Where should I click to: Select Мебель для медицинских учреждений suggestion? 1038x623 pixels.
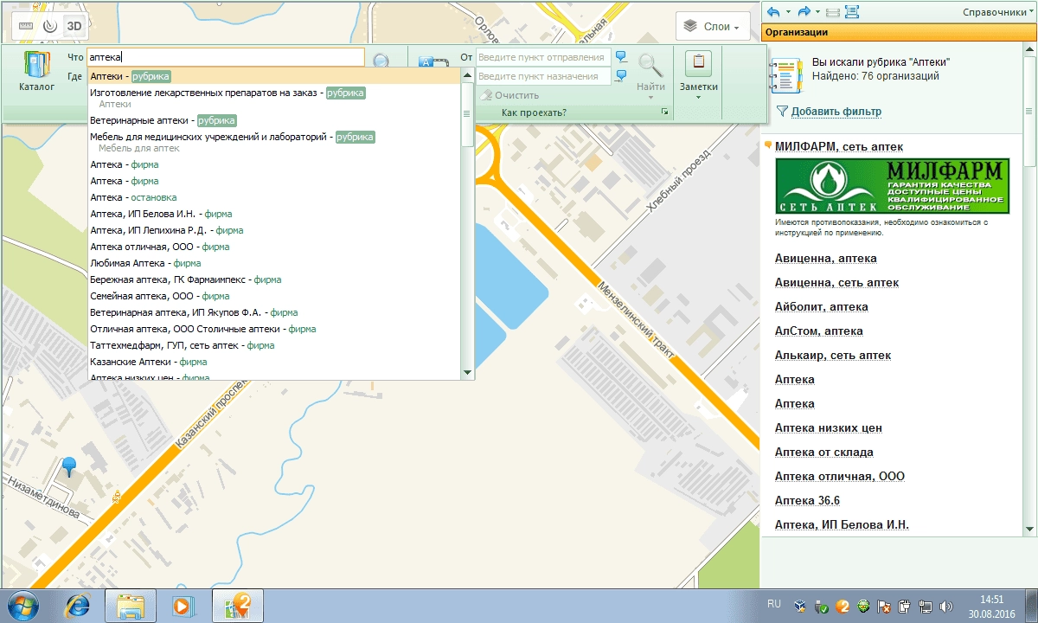point(275,142)
